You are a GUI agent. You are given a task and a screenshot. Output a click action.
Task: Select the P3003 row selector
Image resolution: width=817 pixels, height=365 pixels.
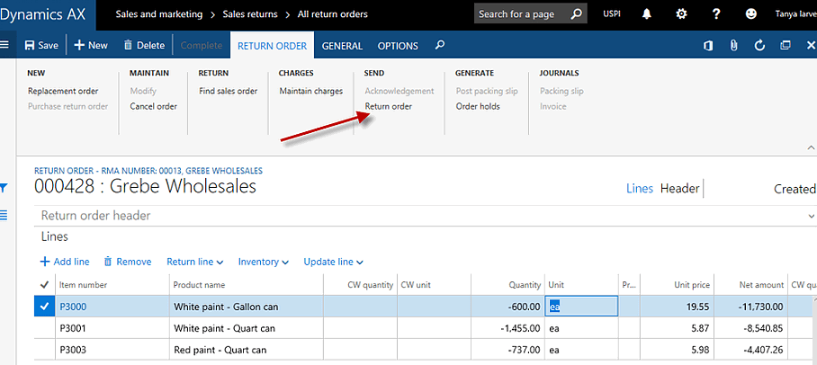pyautogui.click(x=45, y=350)
